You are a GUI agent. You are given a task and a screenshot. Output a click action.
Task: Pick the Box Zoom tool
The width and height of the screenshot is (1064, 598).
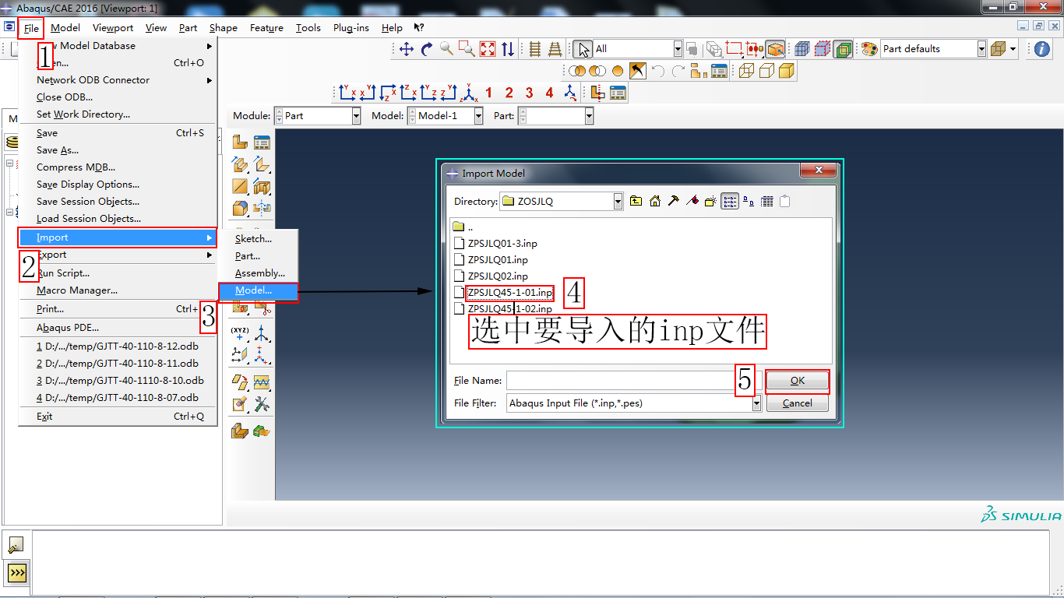tap(467, 49)
